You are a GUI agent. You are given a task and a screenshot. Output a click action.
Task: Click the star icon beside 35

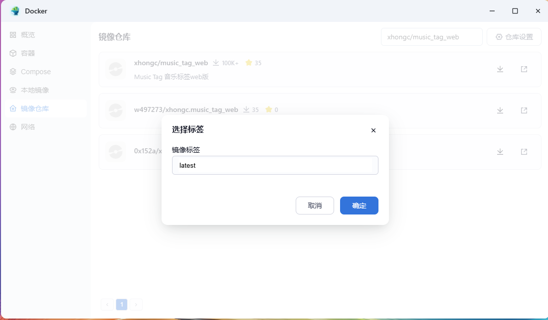(249, 63)
